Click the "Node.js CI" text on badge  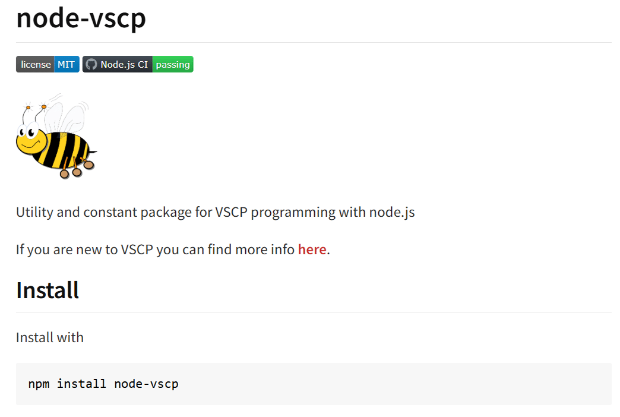124,64
